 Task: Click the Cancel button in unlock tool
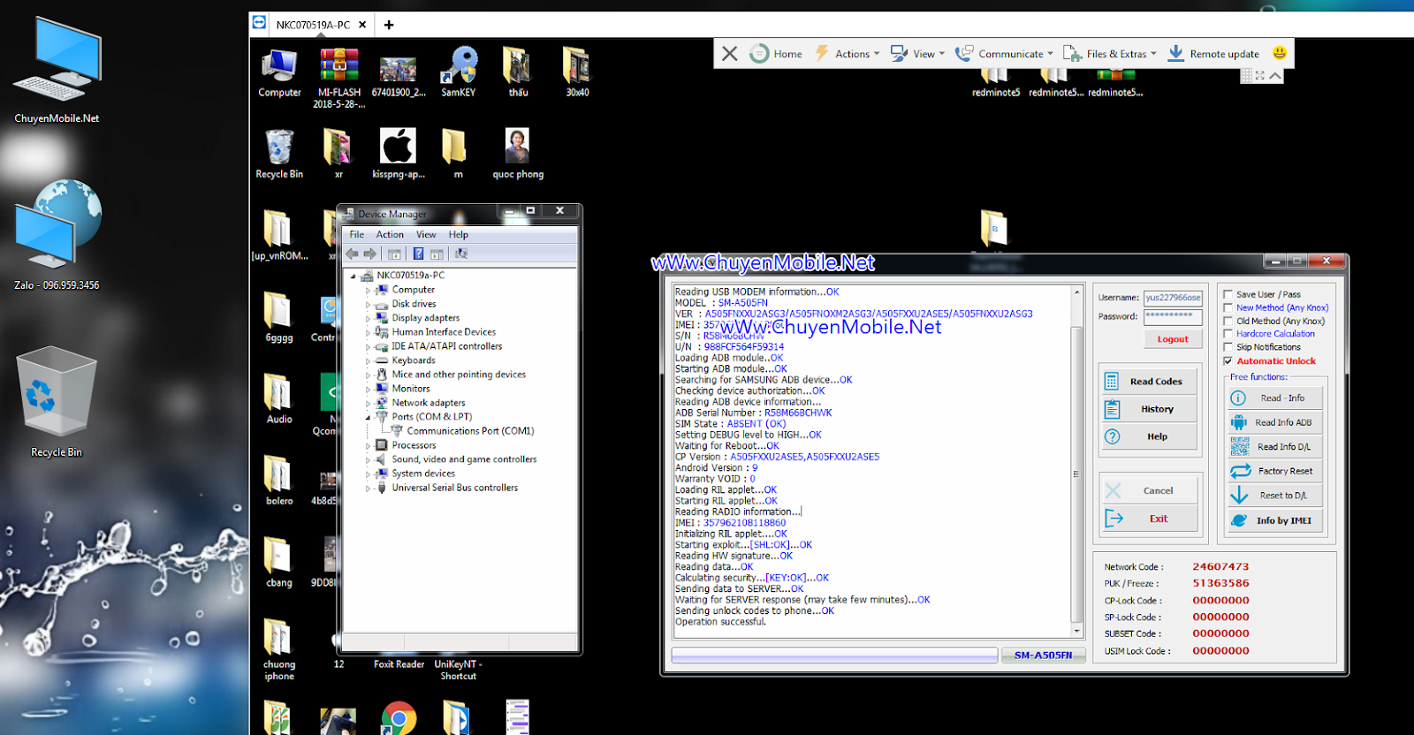point(1150,490)
